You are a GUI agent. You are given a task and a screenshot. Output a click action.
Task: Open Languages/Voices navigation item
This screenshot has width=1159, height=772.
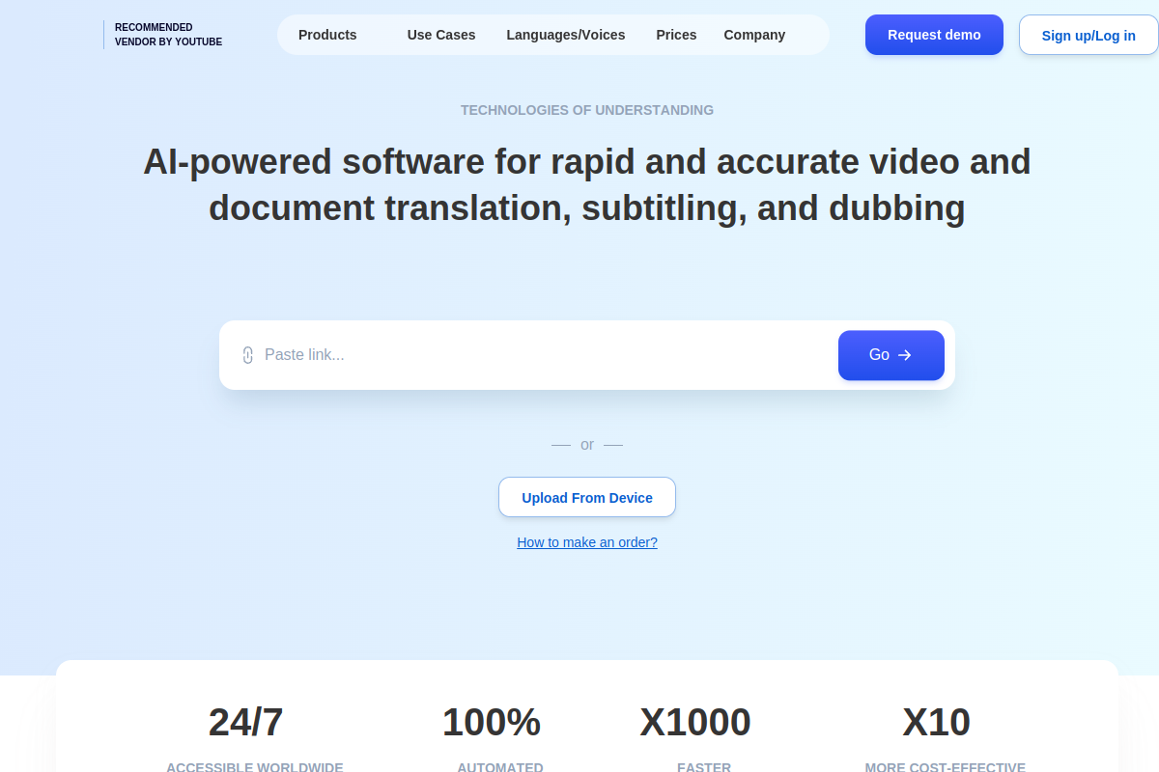566,35
